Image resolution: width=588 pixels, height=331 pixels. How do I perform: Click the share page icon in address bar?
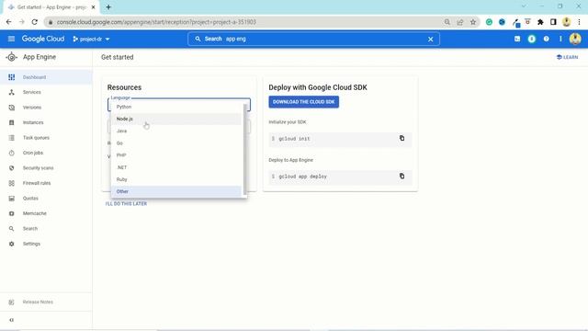460,22
